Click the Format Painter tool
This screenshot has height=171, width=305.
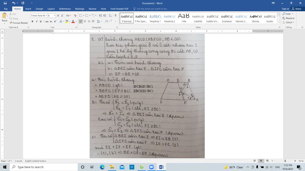(19, 23)
